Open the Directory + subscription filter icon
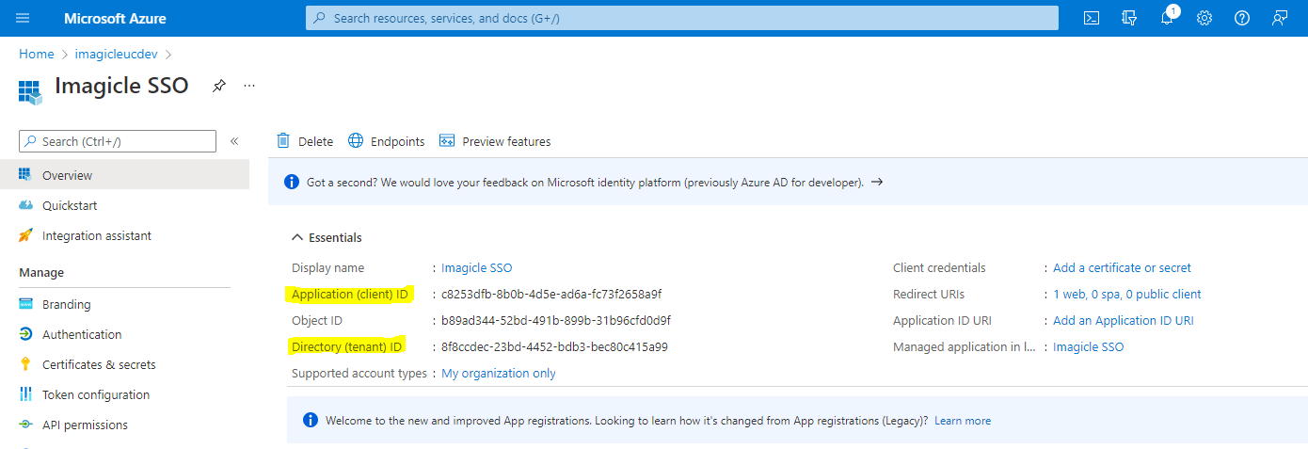Viewport: 1308px width, 449px height. (x=1129, y=18)
